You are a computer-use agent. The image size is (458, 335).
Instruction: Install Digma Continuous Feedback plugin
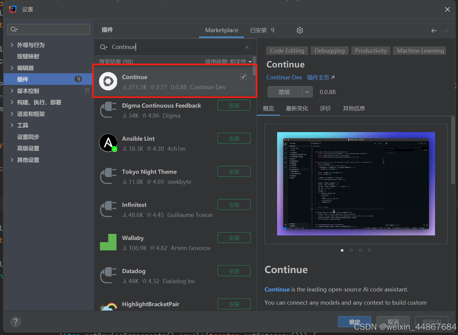[x=234, y=105]
